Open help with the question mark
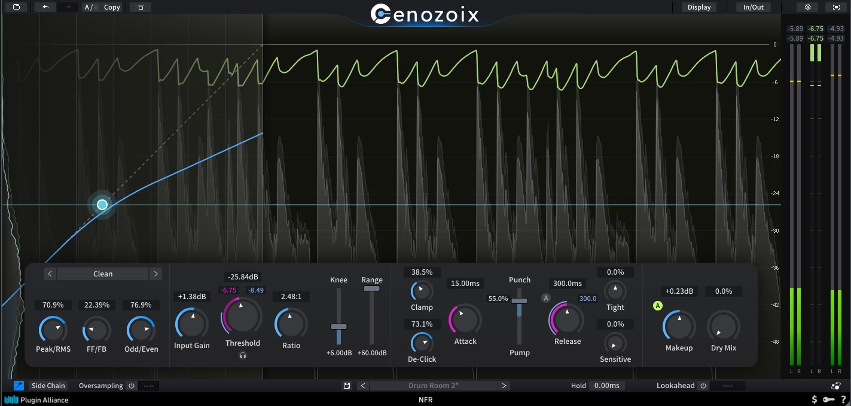This screenshot has width=851, height=406. 843,399
